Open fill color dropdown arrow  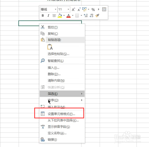[64, 15]
